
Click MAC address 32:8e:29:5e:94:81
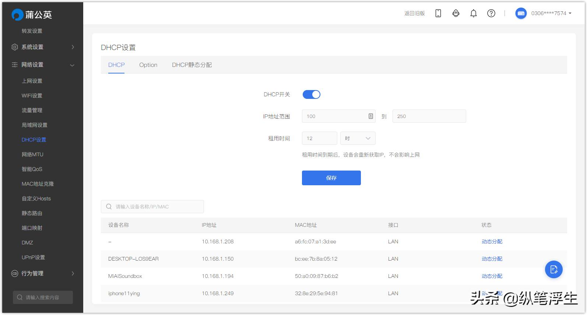(x=316, y=293)
